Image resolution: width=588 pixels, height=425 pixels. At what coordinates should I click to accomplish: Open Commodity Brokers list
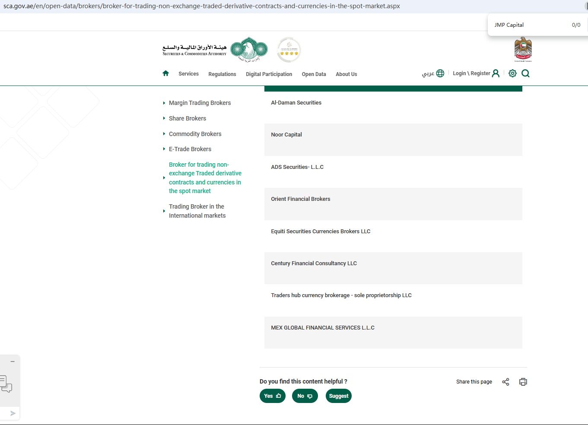coord(195,134)
